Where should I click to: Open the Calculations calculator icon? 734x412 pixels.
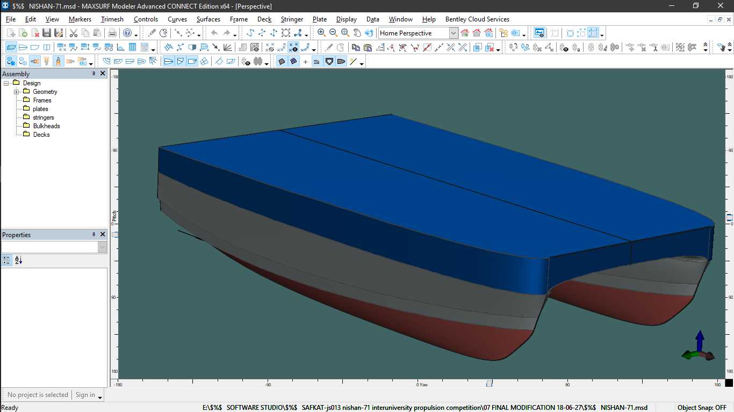click(145, 47)
